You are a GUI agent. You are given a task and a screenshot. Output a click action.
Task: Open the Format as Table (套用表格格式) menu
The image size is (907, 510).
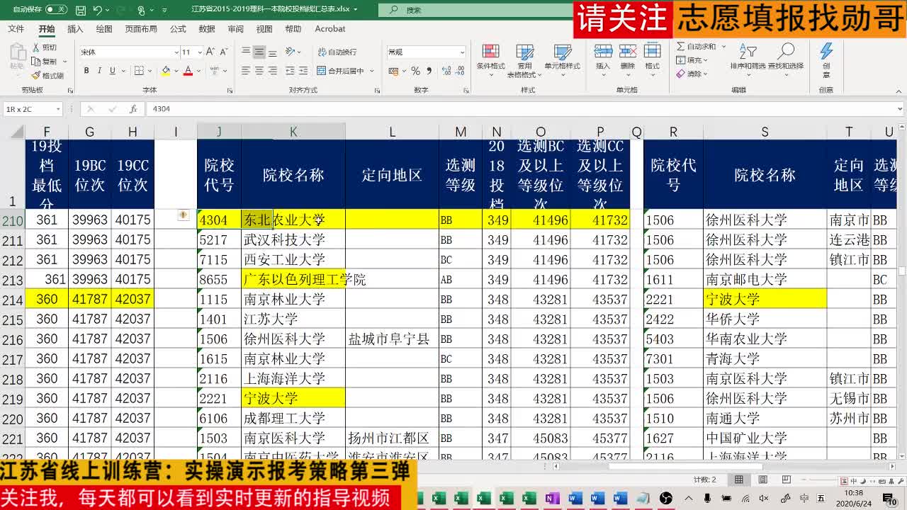pyautogui.click(x=524, y=59)
